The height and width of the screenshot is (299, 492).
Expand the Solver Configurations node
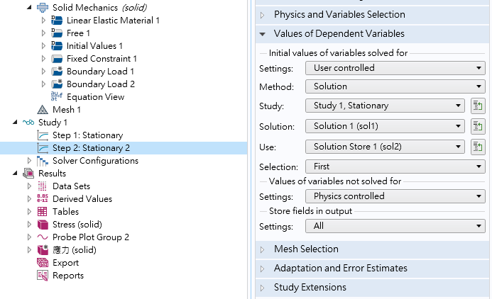coord(29,161)
